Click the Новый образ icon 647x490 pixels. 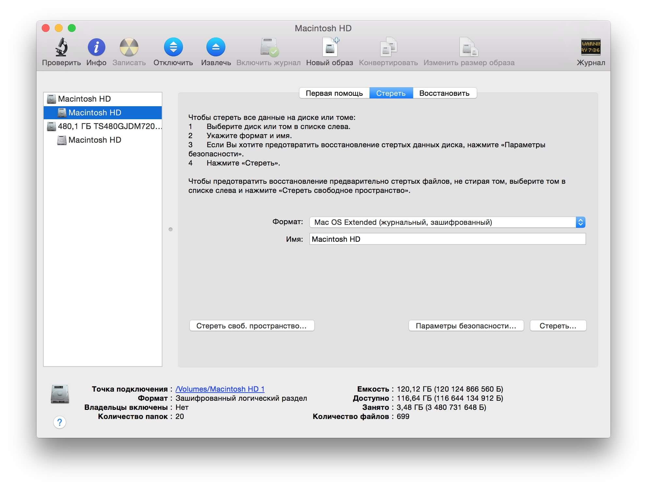tap(330, 47)
